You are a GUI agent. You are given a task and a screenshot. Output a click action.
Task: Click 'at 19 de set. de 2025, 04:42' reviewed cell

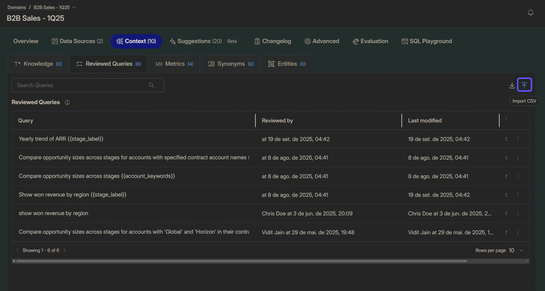coord(296,139)
